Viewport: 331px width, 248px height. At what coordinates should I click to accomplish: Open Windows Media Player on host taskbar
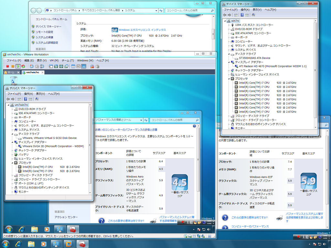[43, 244]
